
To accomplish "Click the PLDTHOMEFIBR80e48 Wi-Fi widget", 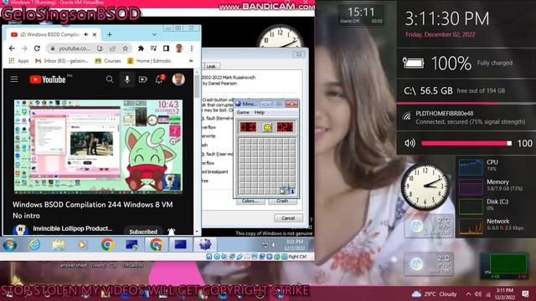I will (x=466, y=118).
